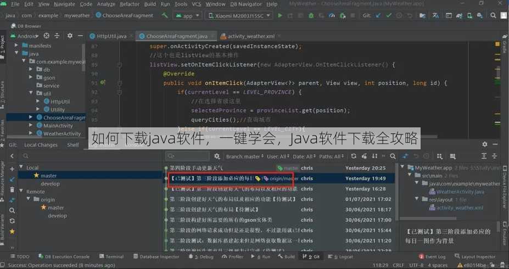Run app with the green play icon

[280, 15]
